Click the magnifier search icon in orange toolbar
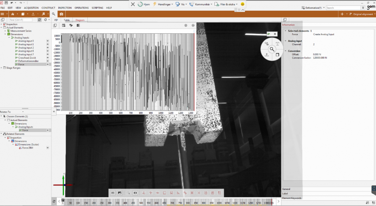376x206 pixels. [x=53, y=14]
